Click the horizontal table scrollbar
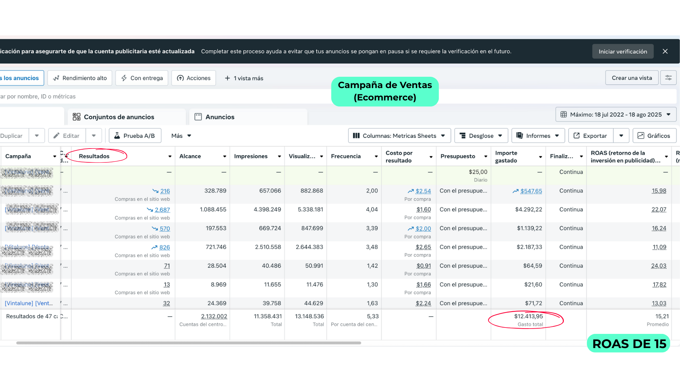The width and height of the screenshot is (680, 382). tap(188, 343)
